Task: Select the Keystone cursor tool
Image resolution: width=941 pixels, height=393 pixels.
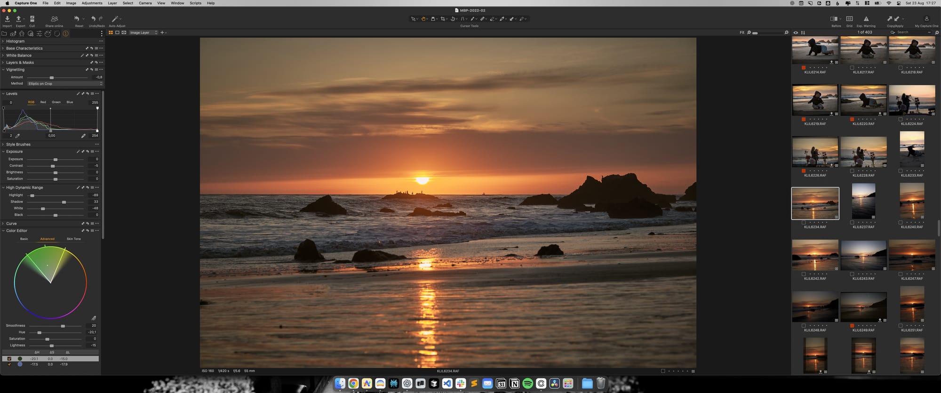Action: coord(463,19)
